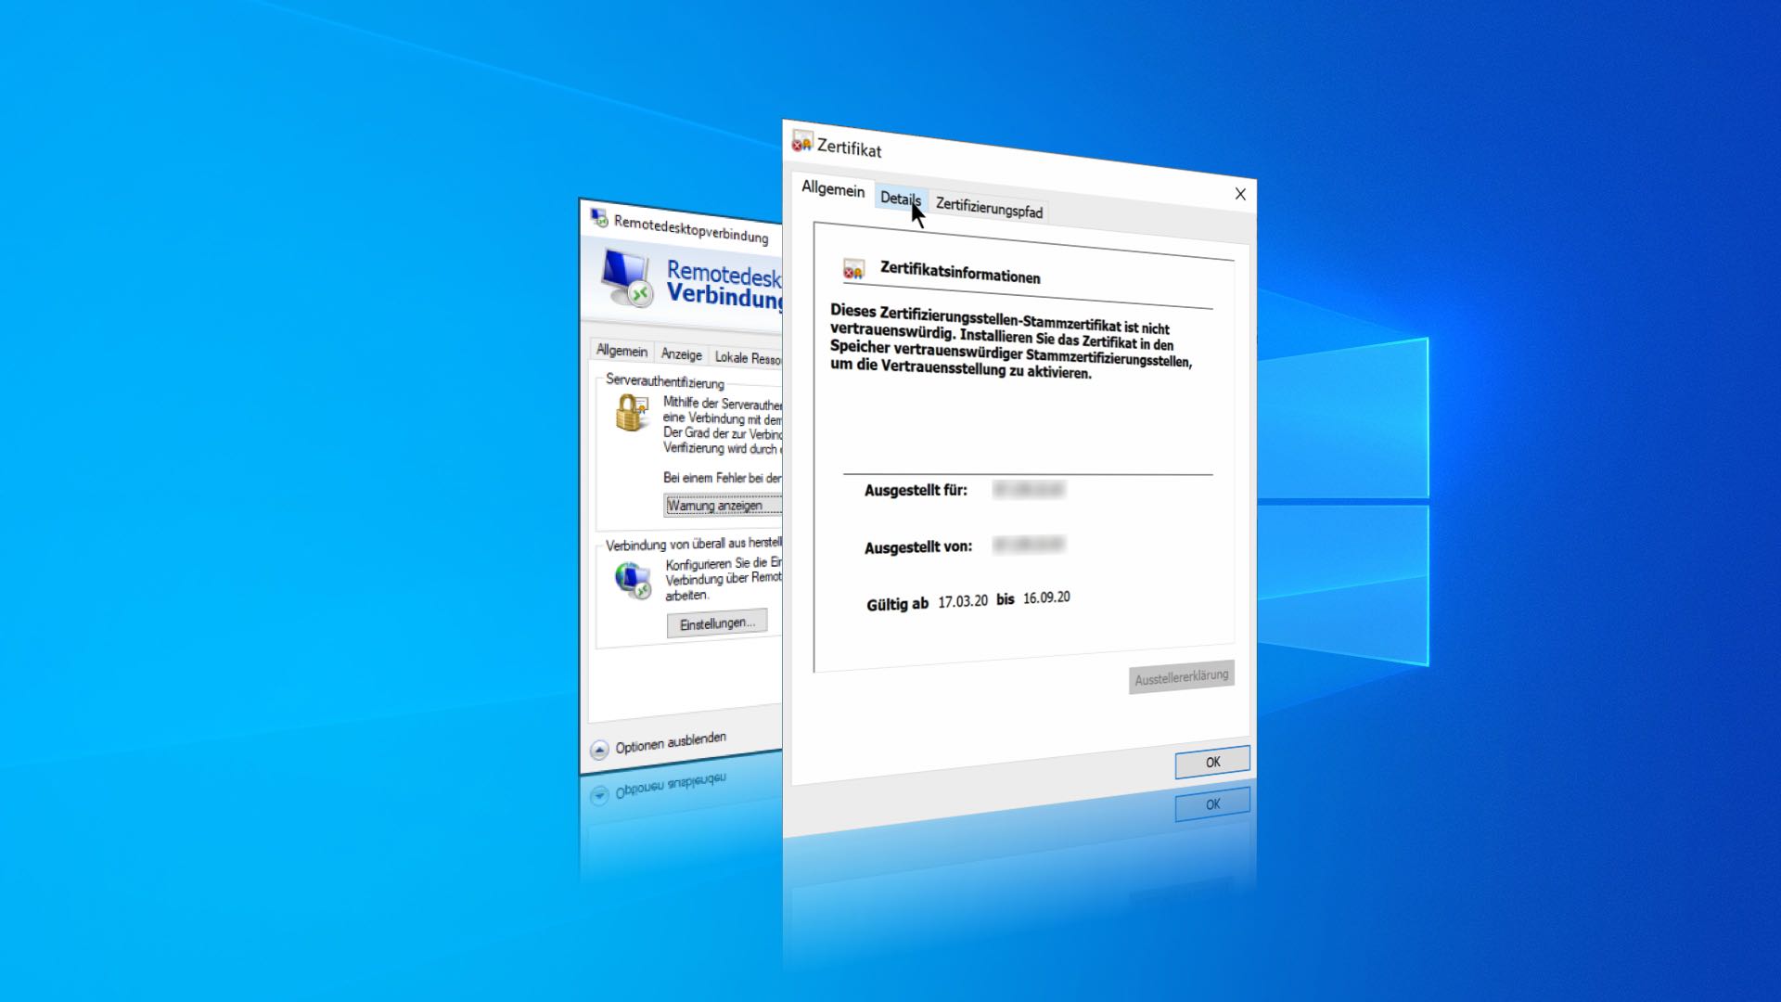The height and width of the screenshot is (1002, 1781).
Task: Click the 'Ausgestellt für:' label
Action: (916, 490)
